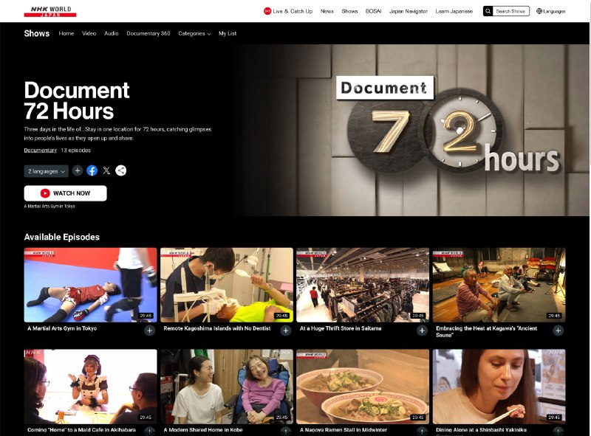Add Shinbashi Yakiniku episode to list
Viewport: 591px width, 436px height.
click(558, 432)
